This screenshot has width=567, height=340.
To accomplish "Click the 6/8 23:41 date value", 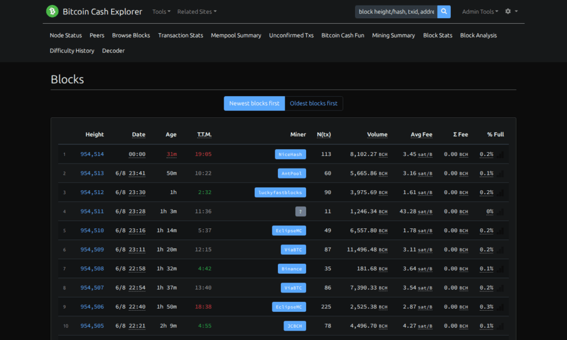I will pyautogui.click(x=131, y=173).
